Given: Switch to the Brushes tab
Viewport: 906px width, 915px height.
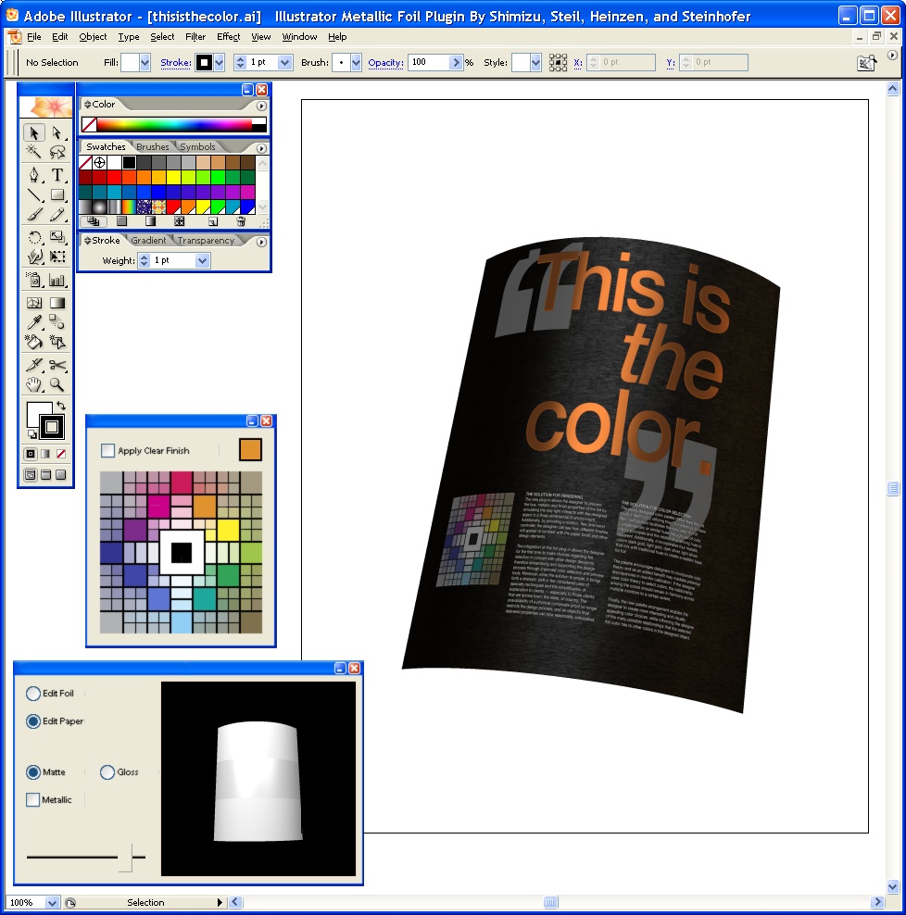Looking at the screenshot, I should pyautogui.click(x=152, y=146).
